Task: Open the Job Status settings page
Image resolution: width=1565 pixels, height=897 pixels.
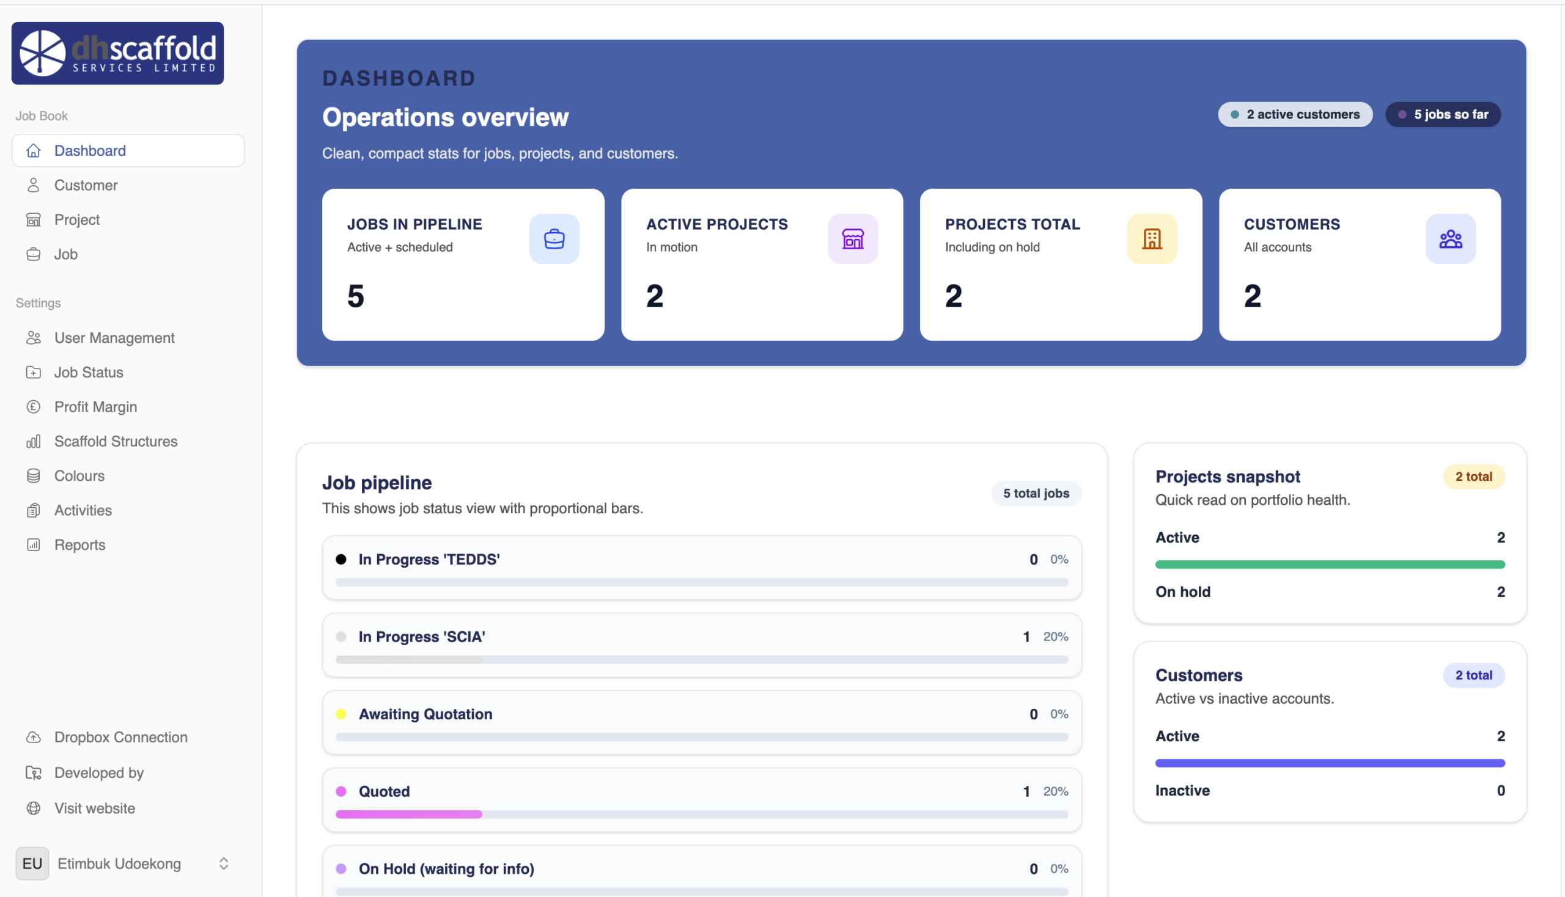Action: tap(128, 372)
